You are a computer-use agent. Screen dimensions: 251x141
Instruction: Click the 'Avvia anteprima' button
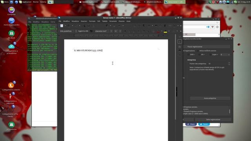tap(210, 98)
